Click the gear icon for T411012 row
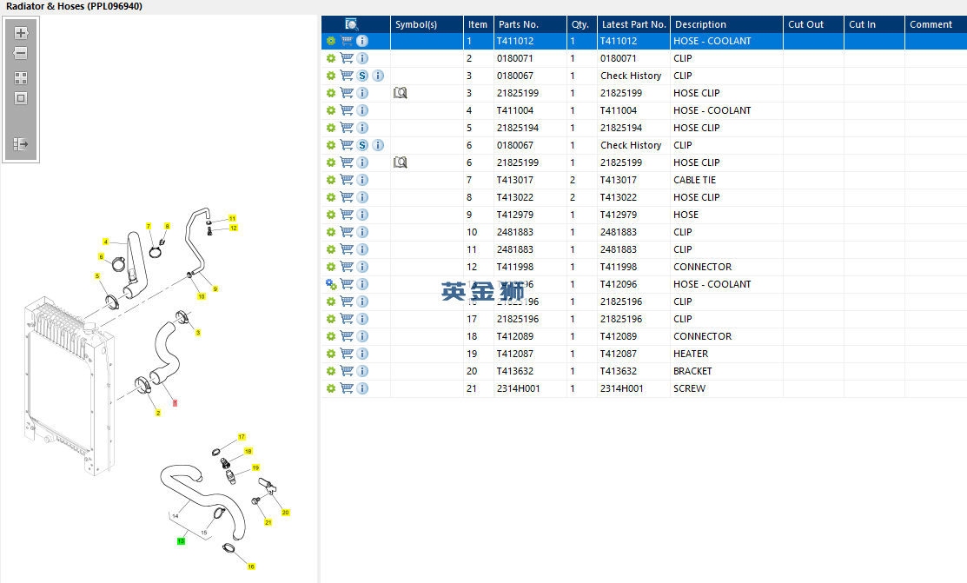Image resolution: width=967 pixels, height=583 pixels. pyautogui.click(x=331, y=41)
